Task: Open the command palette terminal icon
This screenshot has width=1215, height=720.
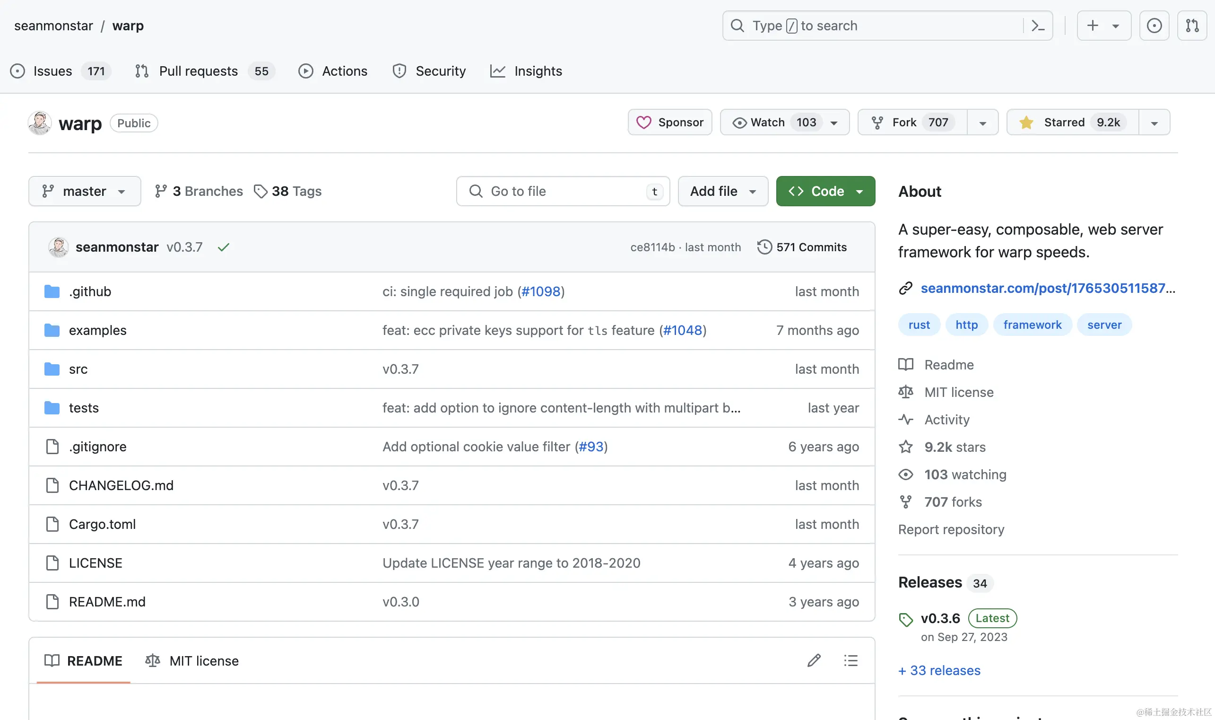Action: [x=1038, y=26]
